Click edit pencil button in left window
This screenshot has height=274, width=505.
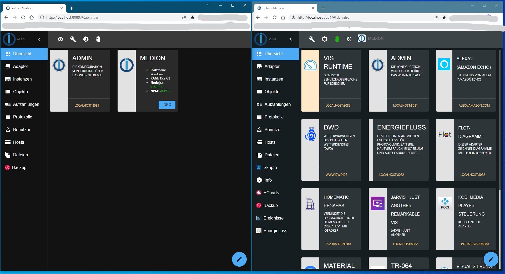[x=239, y=259]
